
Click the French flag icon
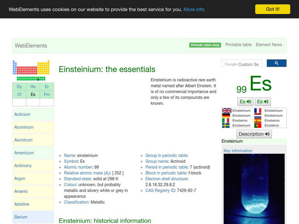258,111
